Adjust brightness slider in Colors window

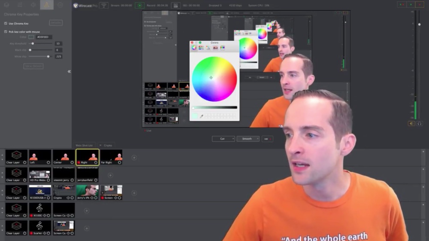click(x=214, y=107)
